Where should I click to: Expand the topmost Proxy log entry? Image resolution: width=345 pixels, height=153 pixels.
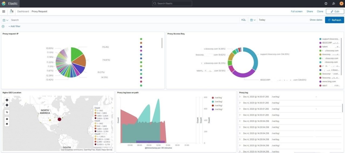pyautogui.click(x=240, y=97)
